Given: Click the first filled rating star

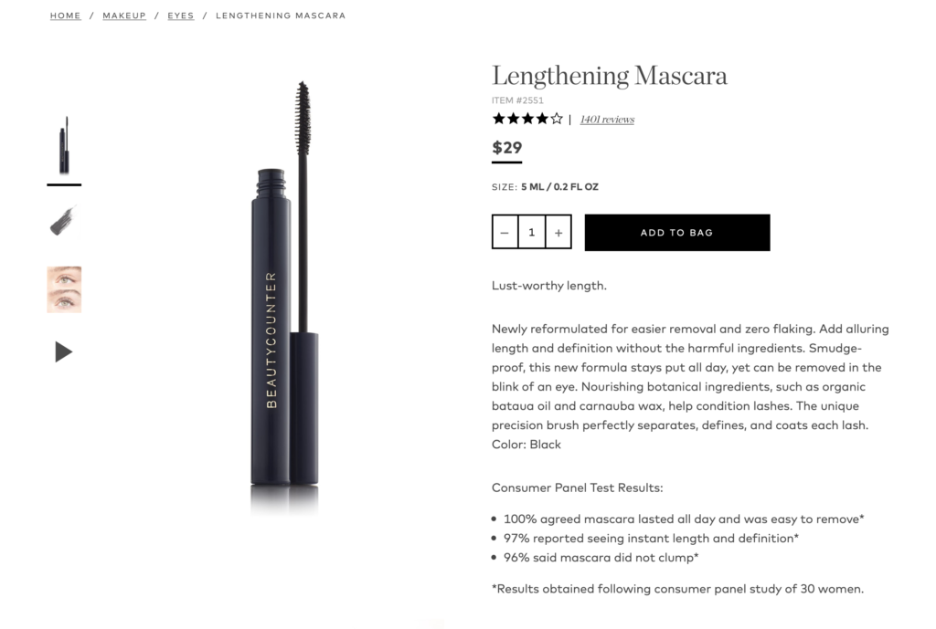Looking at the screenshot, I should (x=498, y=119).
